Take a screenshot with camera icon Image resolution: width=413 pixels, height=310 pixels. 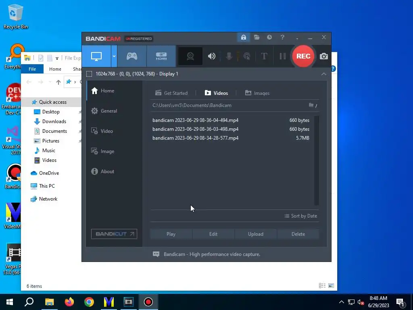(324, 56)
